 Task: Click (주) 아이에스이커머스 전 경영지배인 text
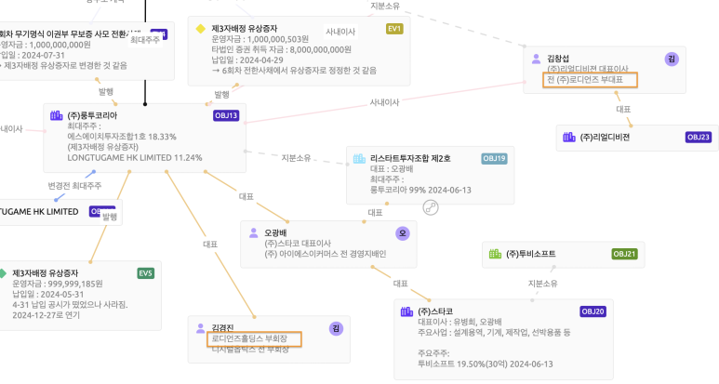(326, 254)
